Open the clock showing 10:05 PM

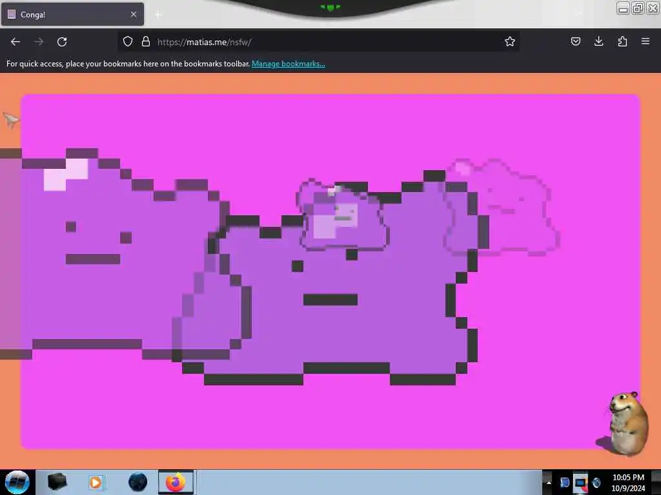click(x=628, y=482)
